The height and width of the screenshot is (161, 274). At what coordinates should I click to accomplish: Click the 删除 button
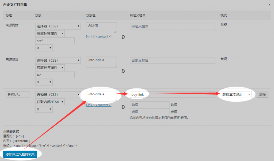pos(262,95)
